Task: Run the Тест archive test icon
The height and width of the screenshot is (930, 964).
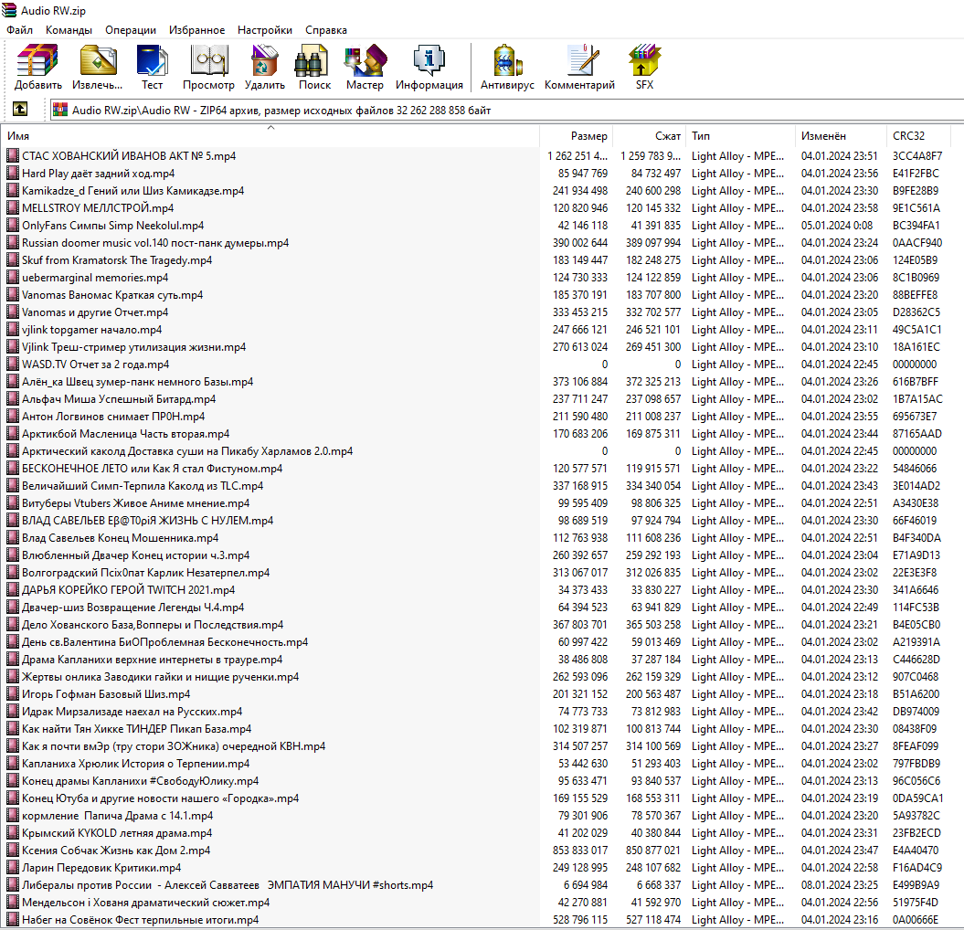Action: pos(152,61)
